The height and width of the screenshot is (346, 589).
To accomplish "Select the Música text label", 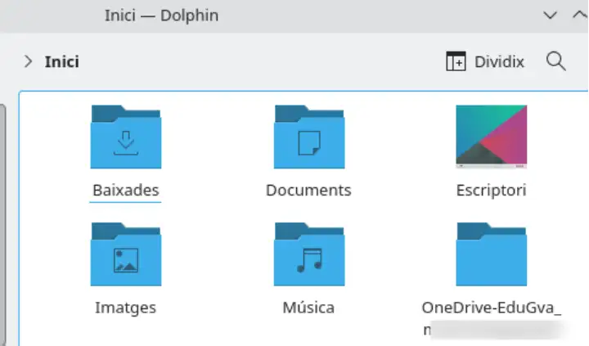I will coord(308,308).
